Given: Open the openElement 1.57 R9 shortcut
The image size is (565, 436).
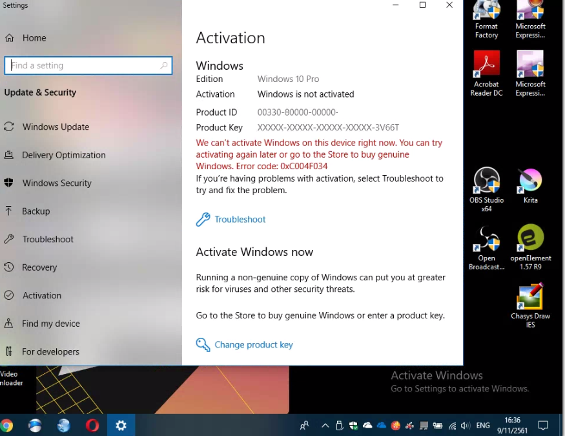Looking at the screenshot, I should pos(530,247).
